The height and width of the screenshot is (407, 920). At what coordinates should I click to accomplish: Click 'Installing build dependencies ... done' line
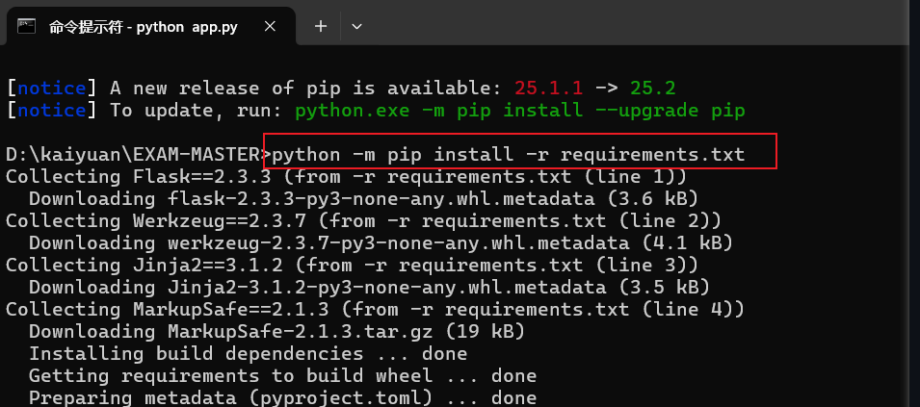[x=249, y=354]
